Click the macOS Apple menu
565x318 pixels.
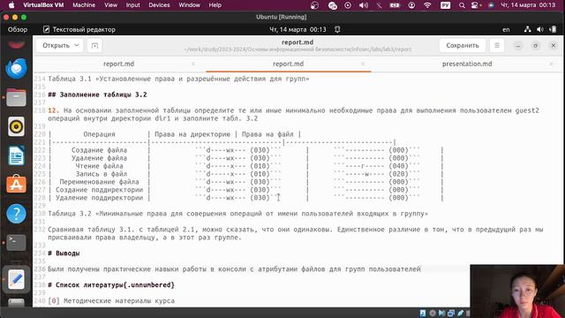point(11,5)
